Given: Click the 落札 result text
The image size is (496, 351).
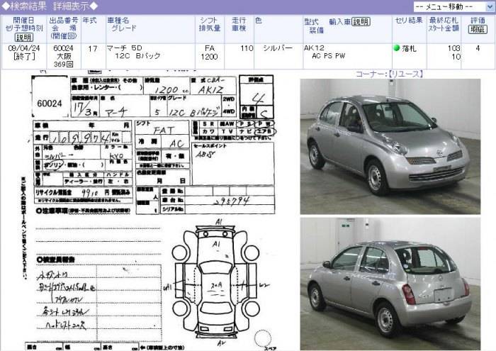Looking at the screenshot, I should 409,48.
